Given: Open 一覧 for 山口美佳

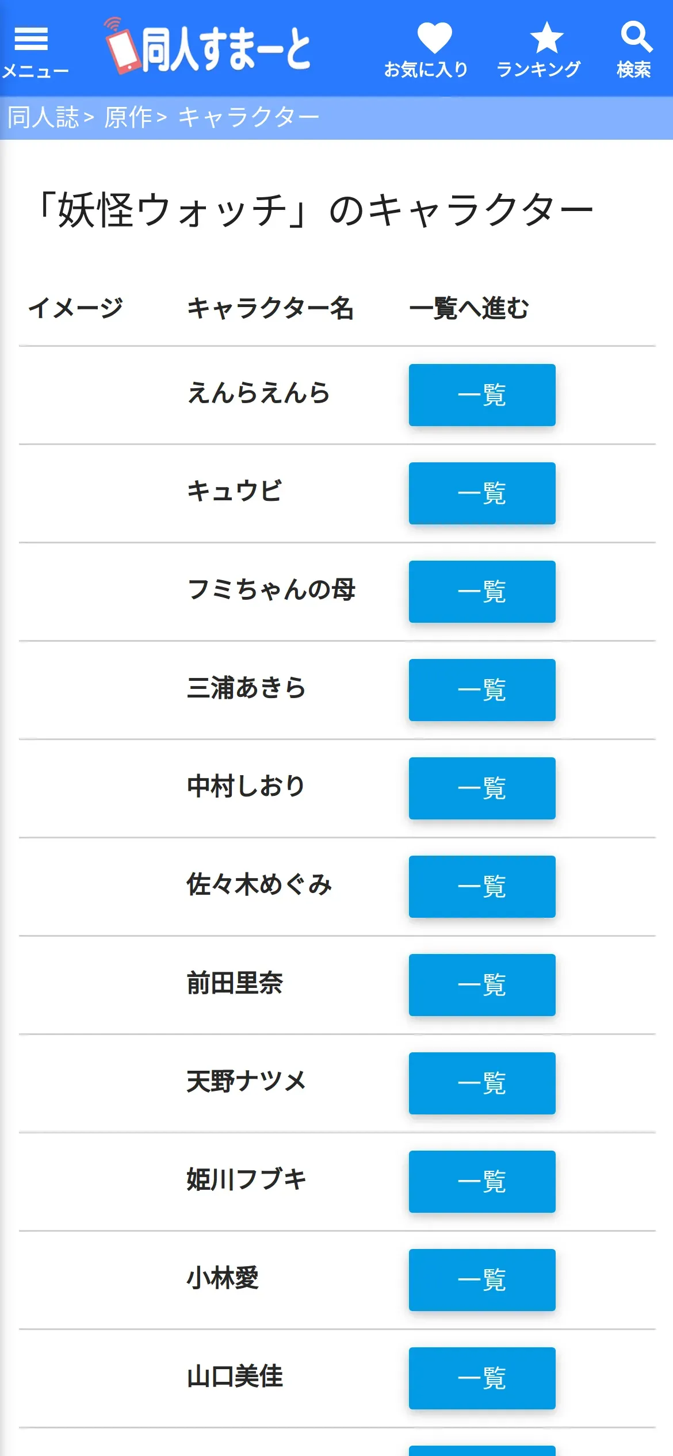Looking at the screenshot, I should 482,1378.
